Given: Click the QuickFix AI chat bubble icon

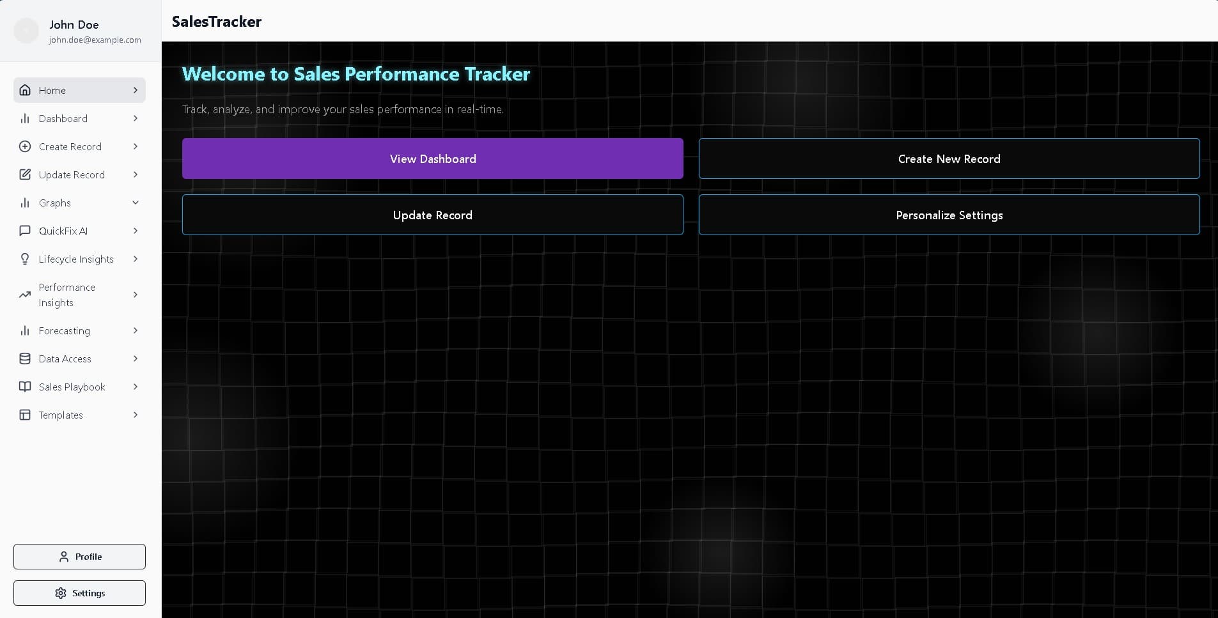Looking at the screenshot, I should point(25,231).
